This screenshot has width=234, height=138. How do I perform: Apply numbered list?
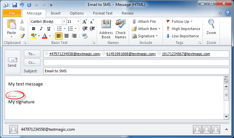click(70, 29)
